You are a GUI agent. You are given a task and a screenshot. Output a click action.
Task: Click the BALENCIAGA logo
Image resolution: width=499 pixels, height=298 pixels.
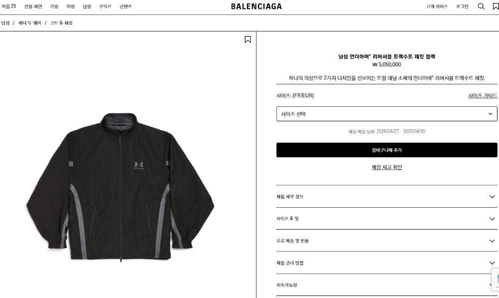click(256, 6)
